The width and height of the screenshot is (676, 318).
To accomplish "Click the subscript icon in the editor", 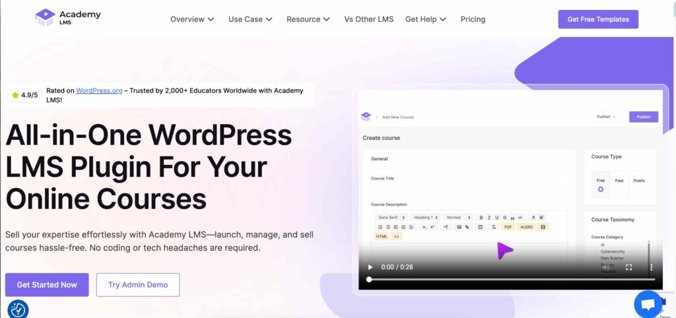I will [x=424, y=227].
